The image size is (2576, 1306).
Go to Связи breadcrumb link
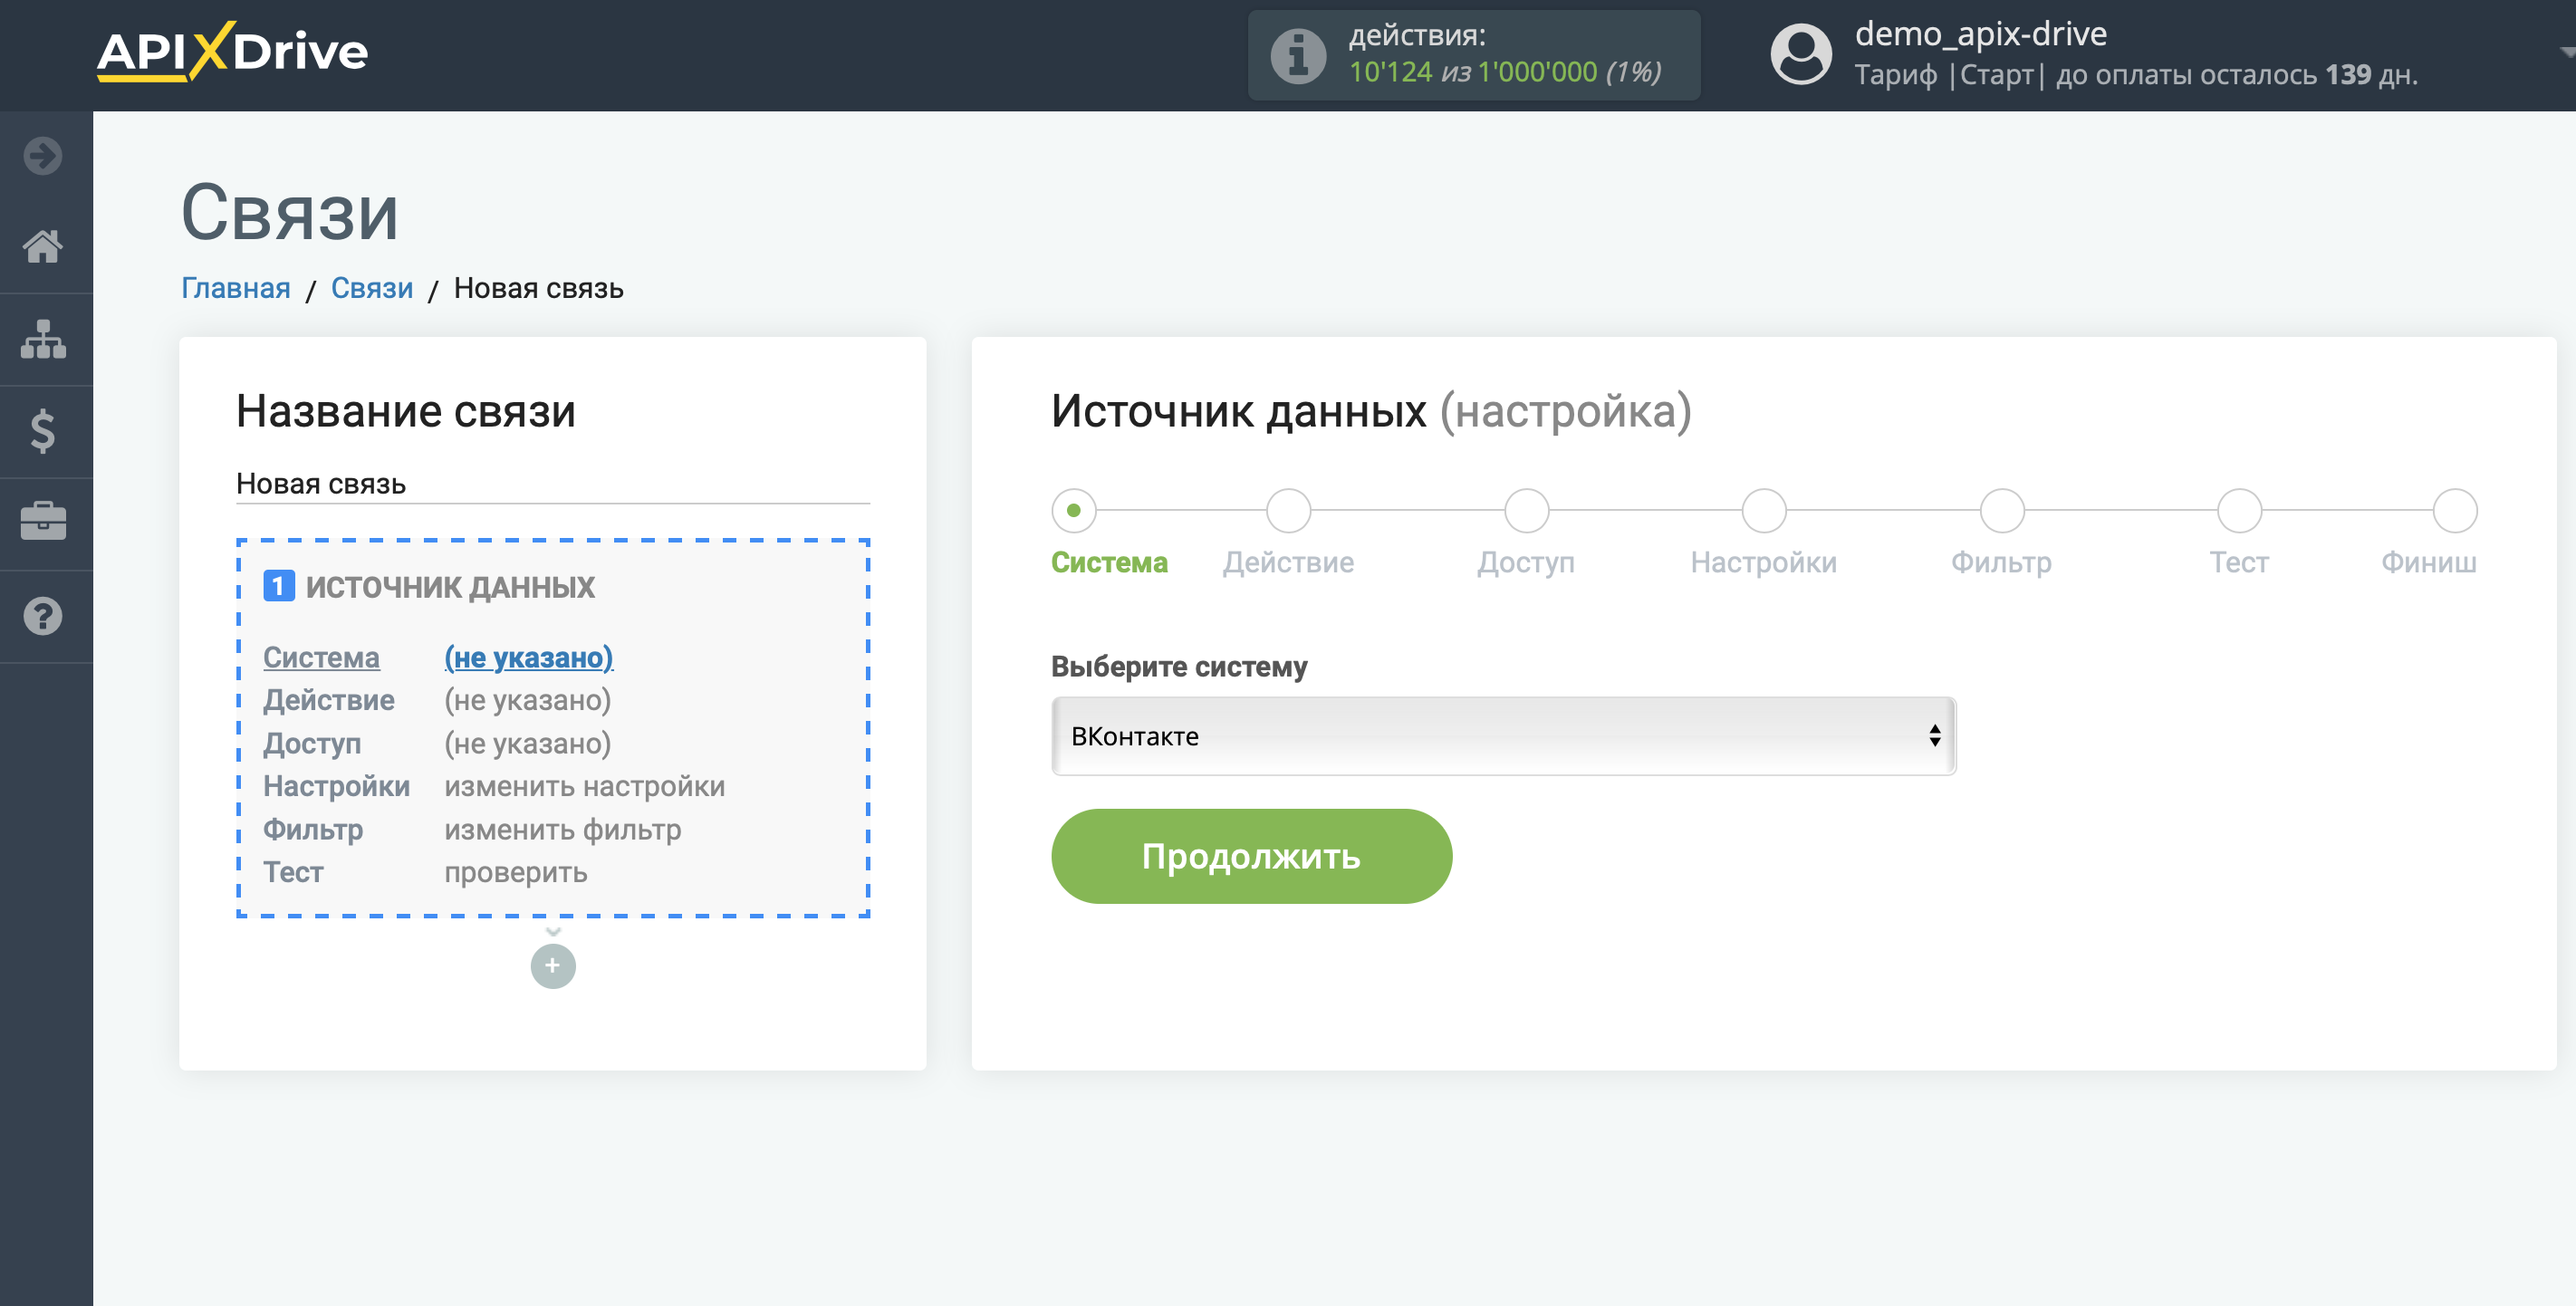372,288
